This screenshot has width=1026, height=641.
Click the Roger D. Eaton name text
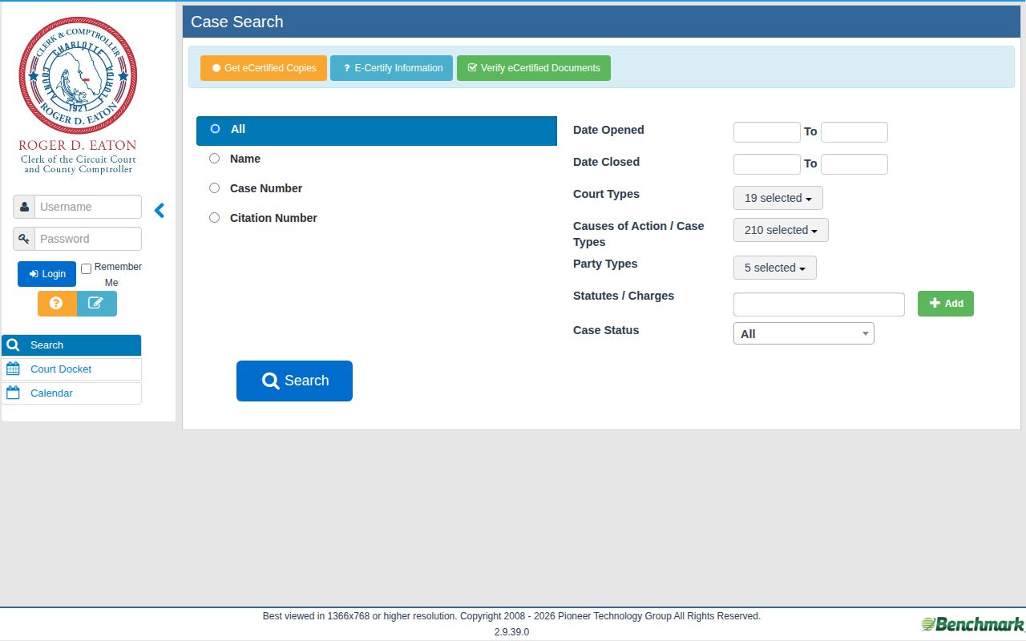pyautogui.click(x=78, y=145)
